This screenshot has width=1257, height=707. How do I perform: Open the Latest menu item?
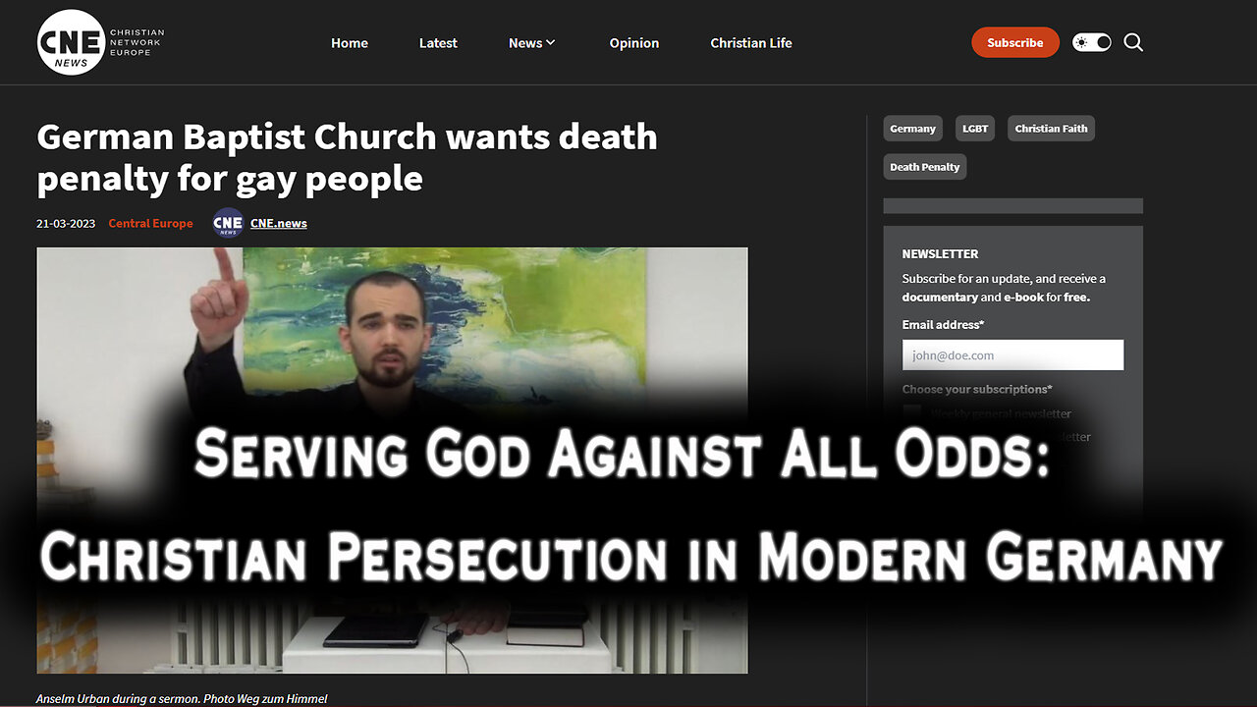pos(438,43)
